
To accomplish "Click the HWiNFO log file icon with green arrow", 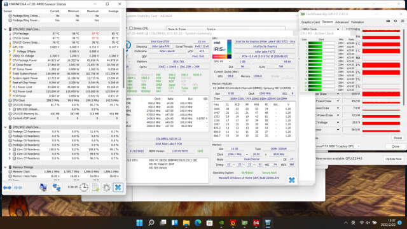I will pos(95,188).
